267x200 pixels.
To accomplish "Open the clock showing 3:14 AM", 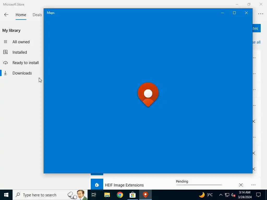I will coord(245,195).
